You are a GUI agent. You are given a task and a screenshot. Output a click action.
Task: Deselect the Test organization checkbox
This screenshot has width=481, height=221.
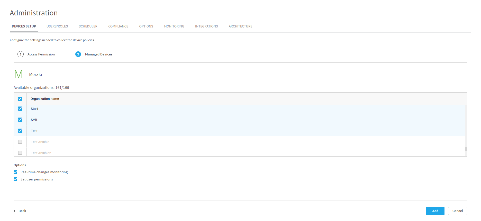tap(20, 131)
